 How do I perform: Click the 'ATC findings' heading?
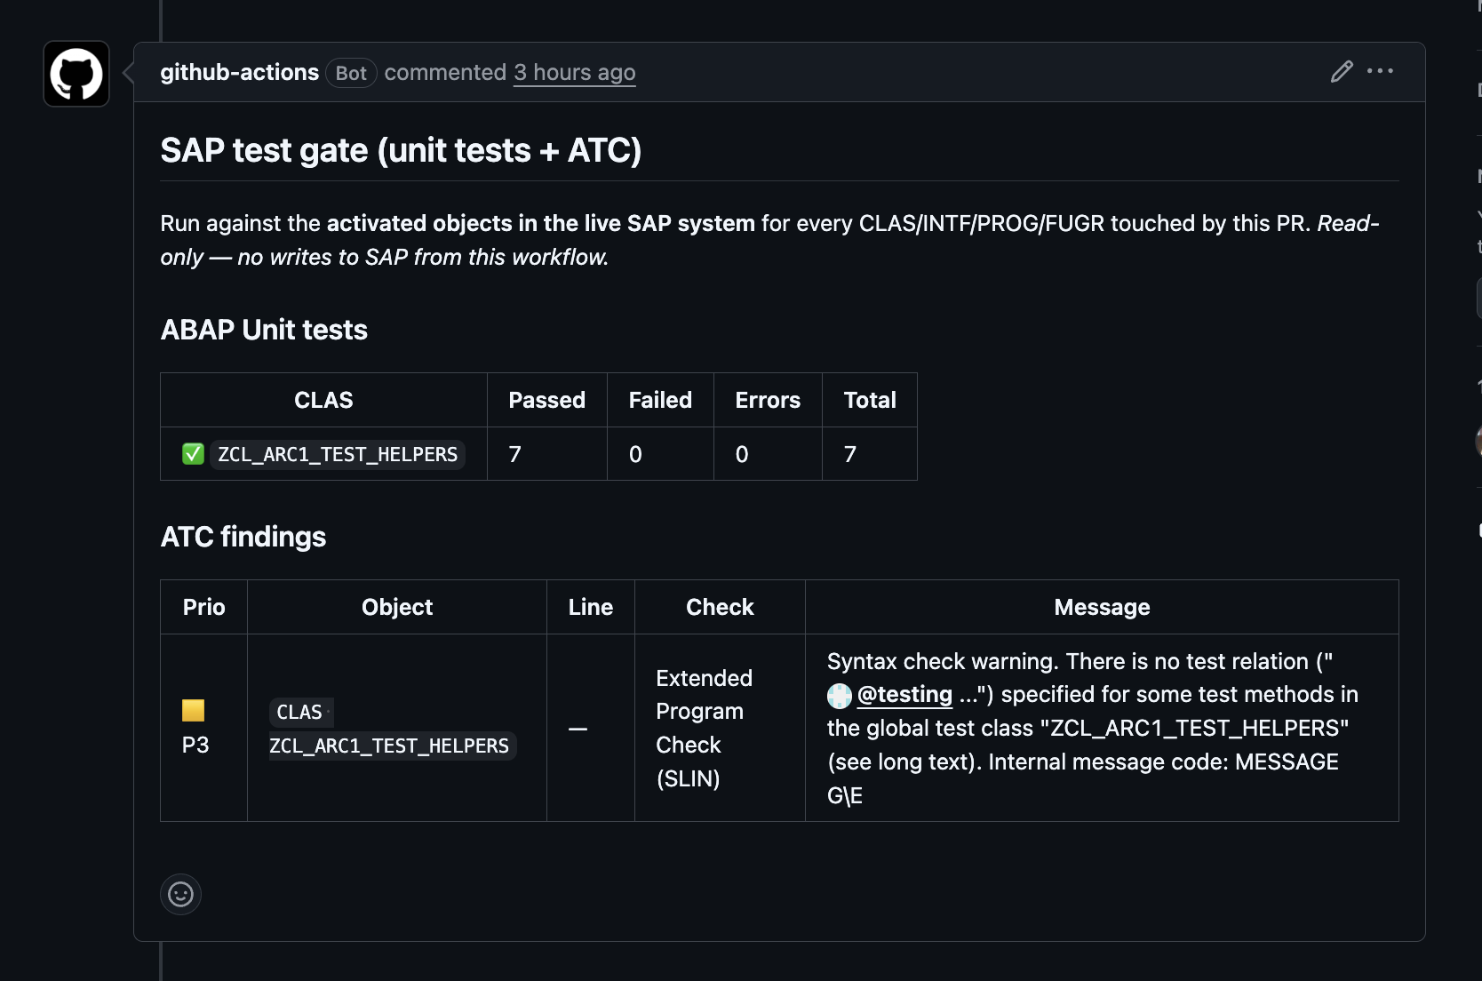243,537
